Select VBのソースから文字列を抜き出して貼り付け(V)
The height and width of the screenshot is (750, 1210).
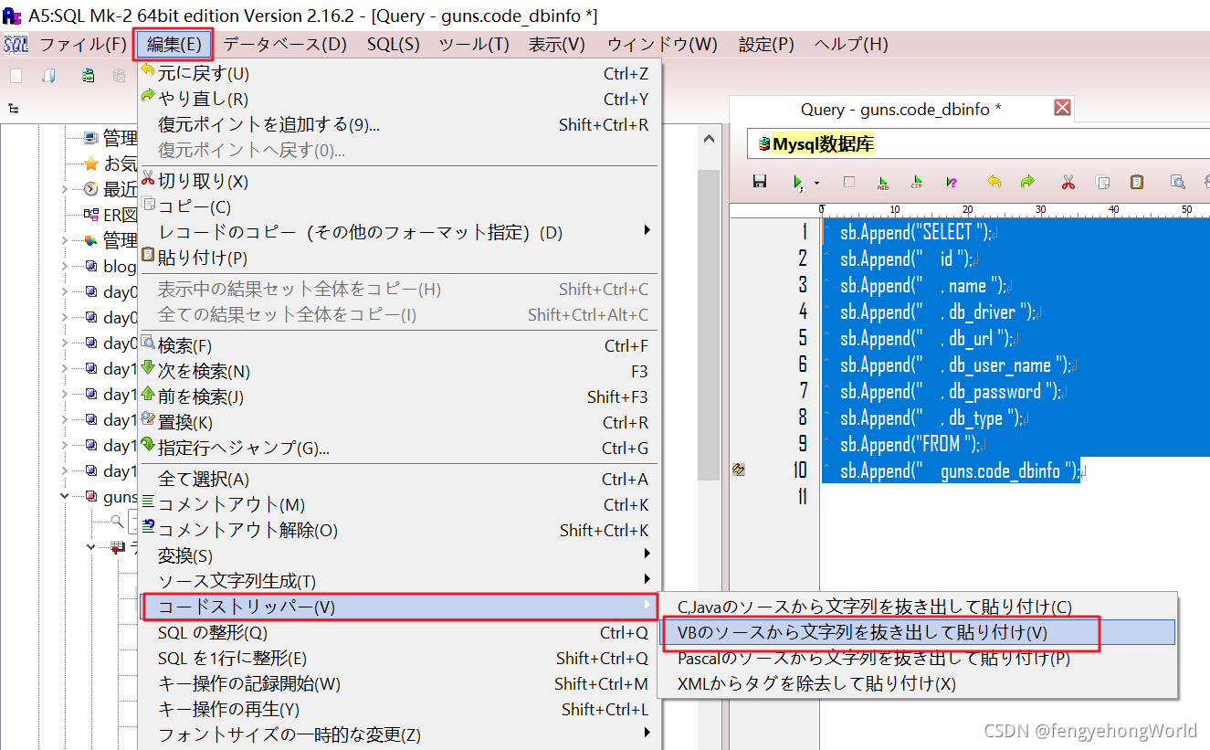click(x=917, y=632)
